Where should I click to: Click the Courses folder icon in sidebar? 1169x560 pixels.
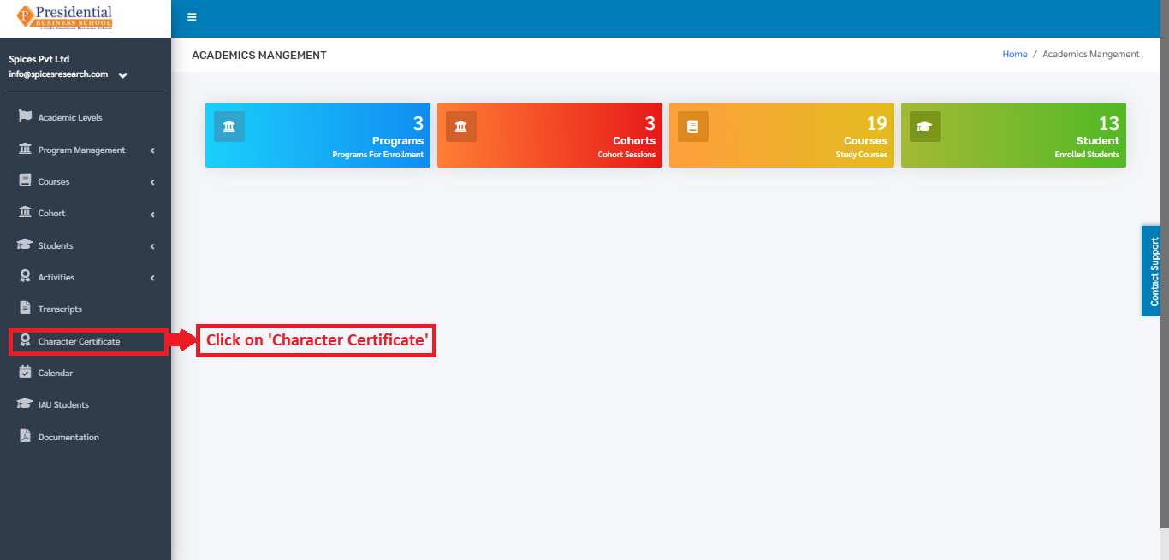[25, 180]
